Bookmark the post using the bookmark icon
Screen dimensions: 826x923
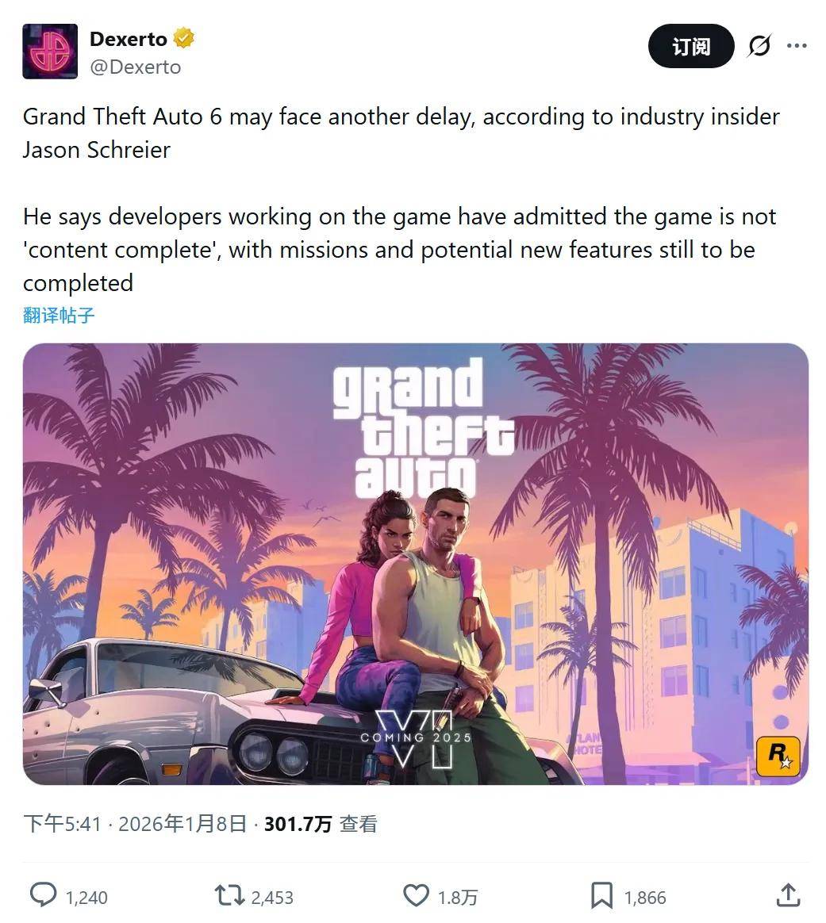pos(601,895)
